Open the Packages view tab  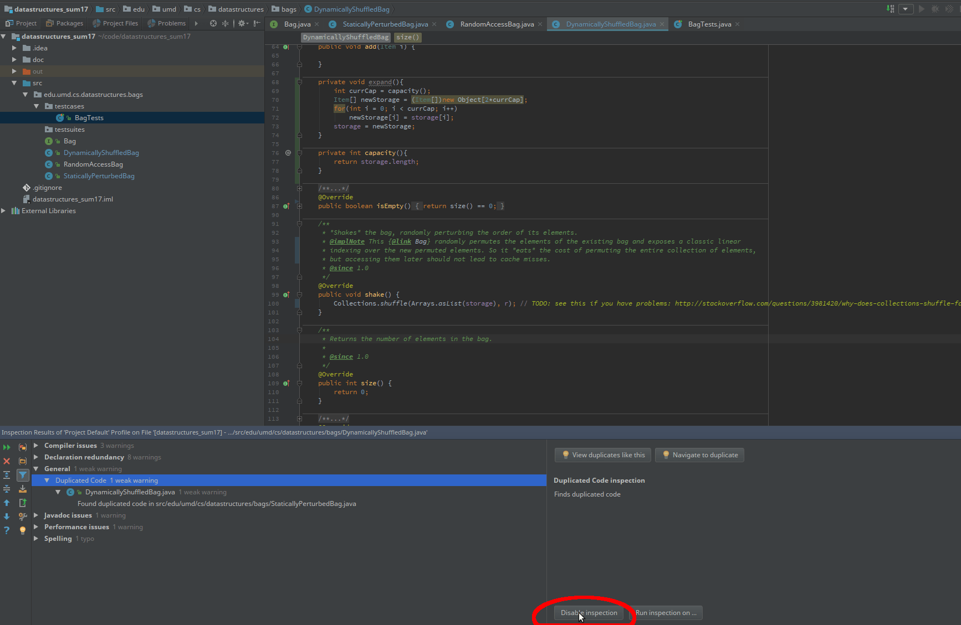pos(65,23)
